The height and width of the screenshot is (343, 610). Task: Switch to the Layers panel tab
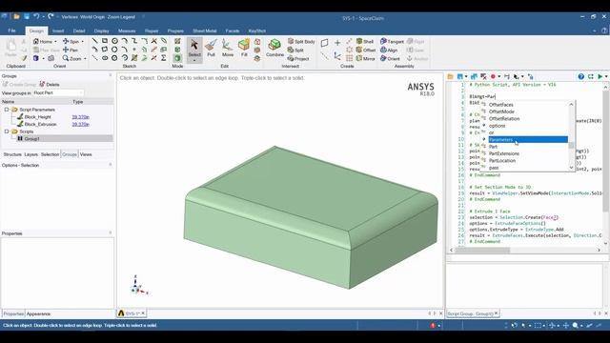[x=31, y=154]
